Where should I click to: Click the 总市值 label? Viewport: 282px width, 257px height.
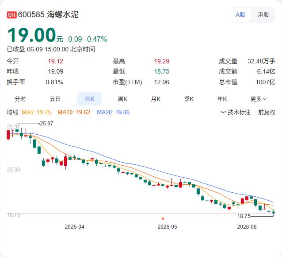point(228,82)
